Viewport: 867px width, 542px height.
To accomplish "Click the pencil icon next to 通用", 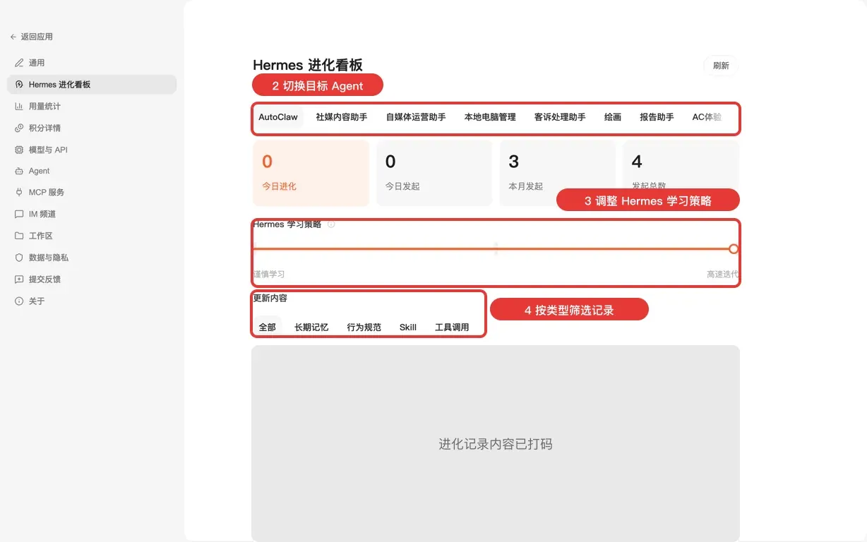I will click(x=19, y=63).
